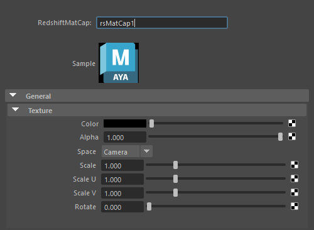314x230 pixels.
Task: Click the rsMatCap1 name field
Action: [162, 23]
